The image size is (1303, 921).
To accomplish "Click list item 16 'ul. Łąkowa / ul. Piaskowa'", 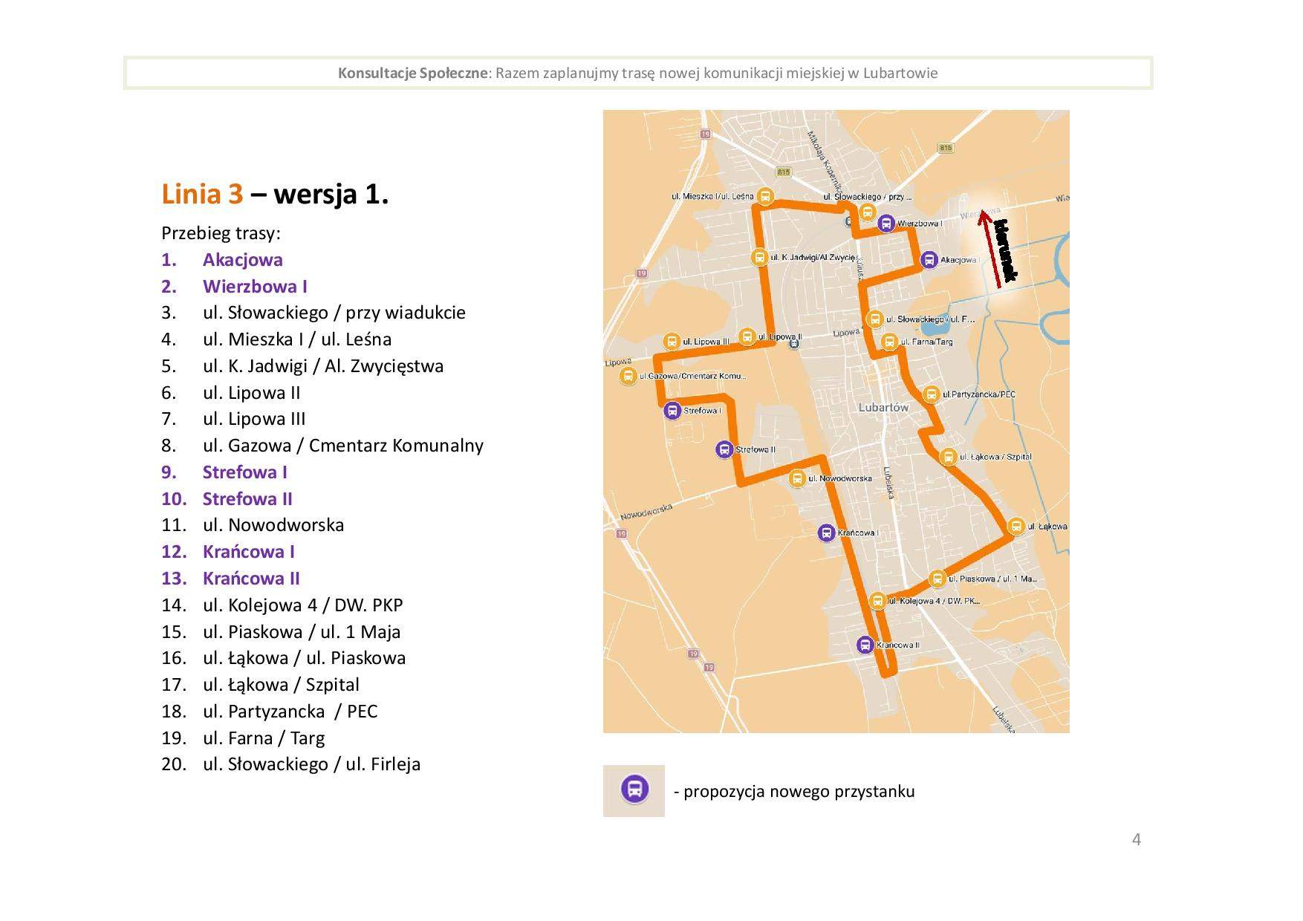I will [284, 658].
